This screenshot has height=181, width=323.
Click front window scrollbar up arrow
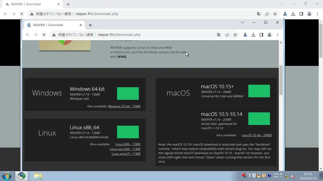pos(281,42)
